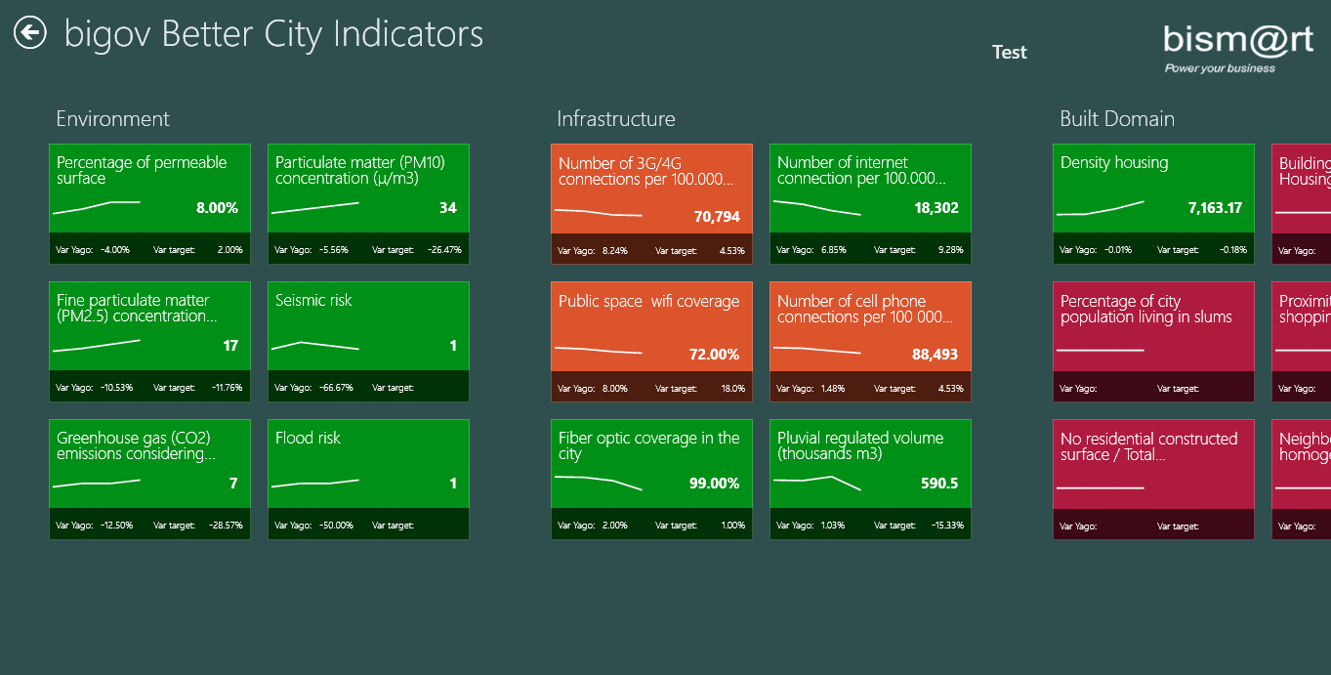The image size is (1331, 675).
Task: Open the Density housing tile
Action: (x=1153, y=203)
